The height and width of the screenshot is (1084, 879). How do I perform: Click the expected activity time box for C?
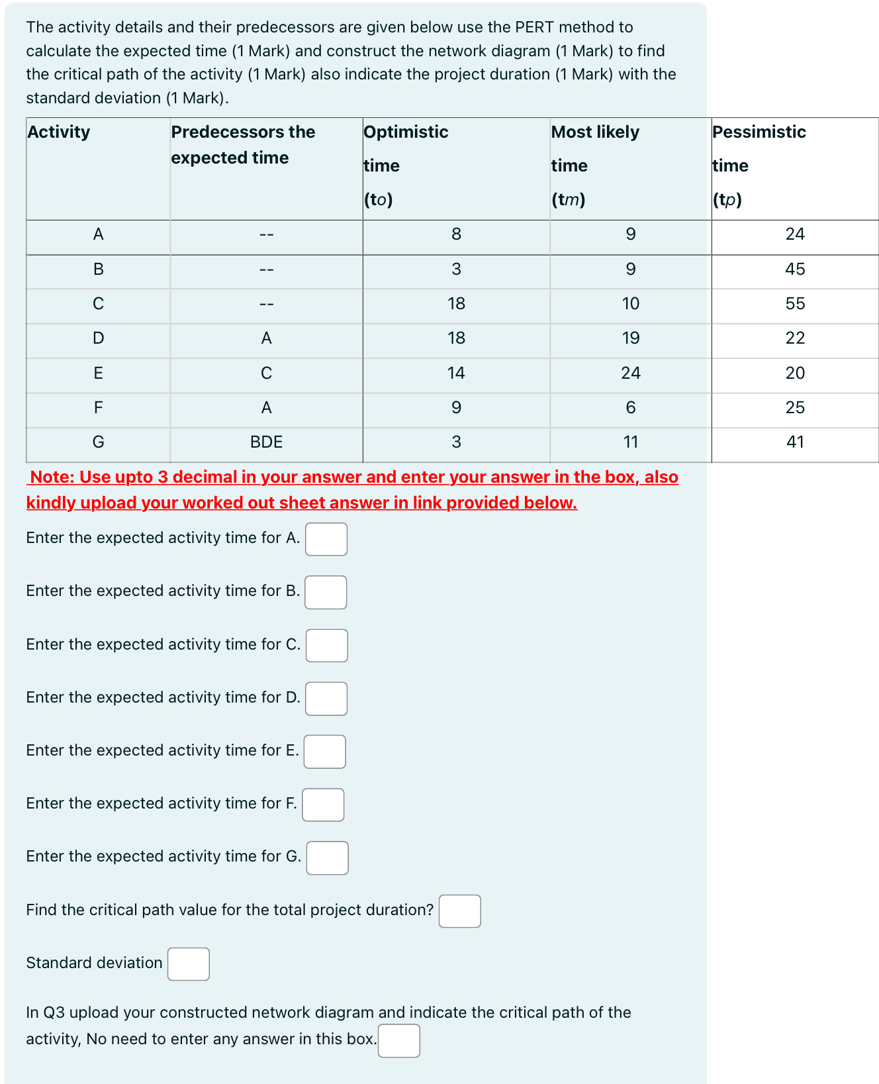[x=326, y=646]
